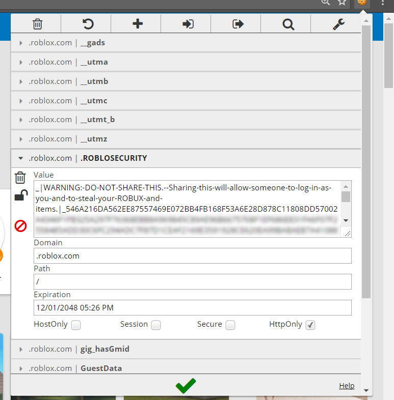394x400 pixels.
Task: Click the cookie list scrollbar thumb
Action: pos(366,161)
